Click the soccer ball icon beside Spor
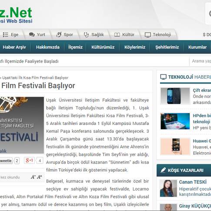Viewport: 211px width, 211px height. [x=59, y=35]
